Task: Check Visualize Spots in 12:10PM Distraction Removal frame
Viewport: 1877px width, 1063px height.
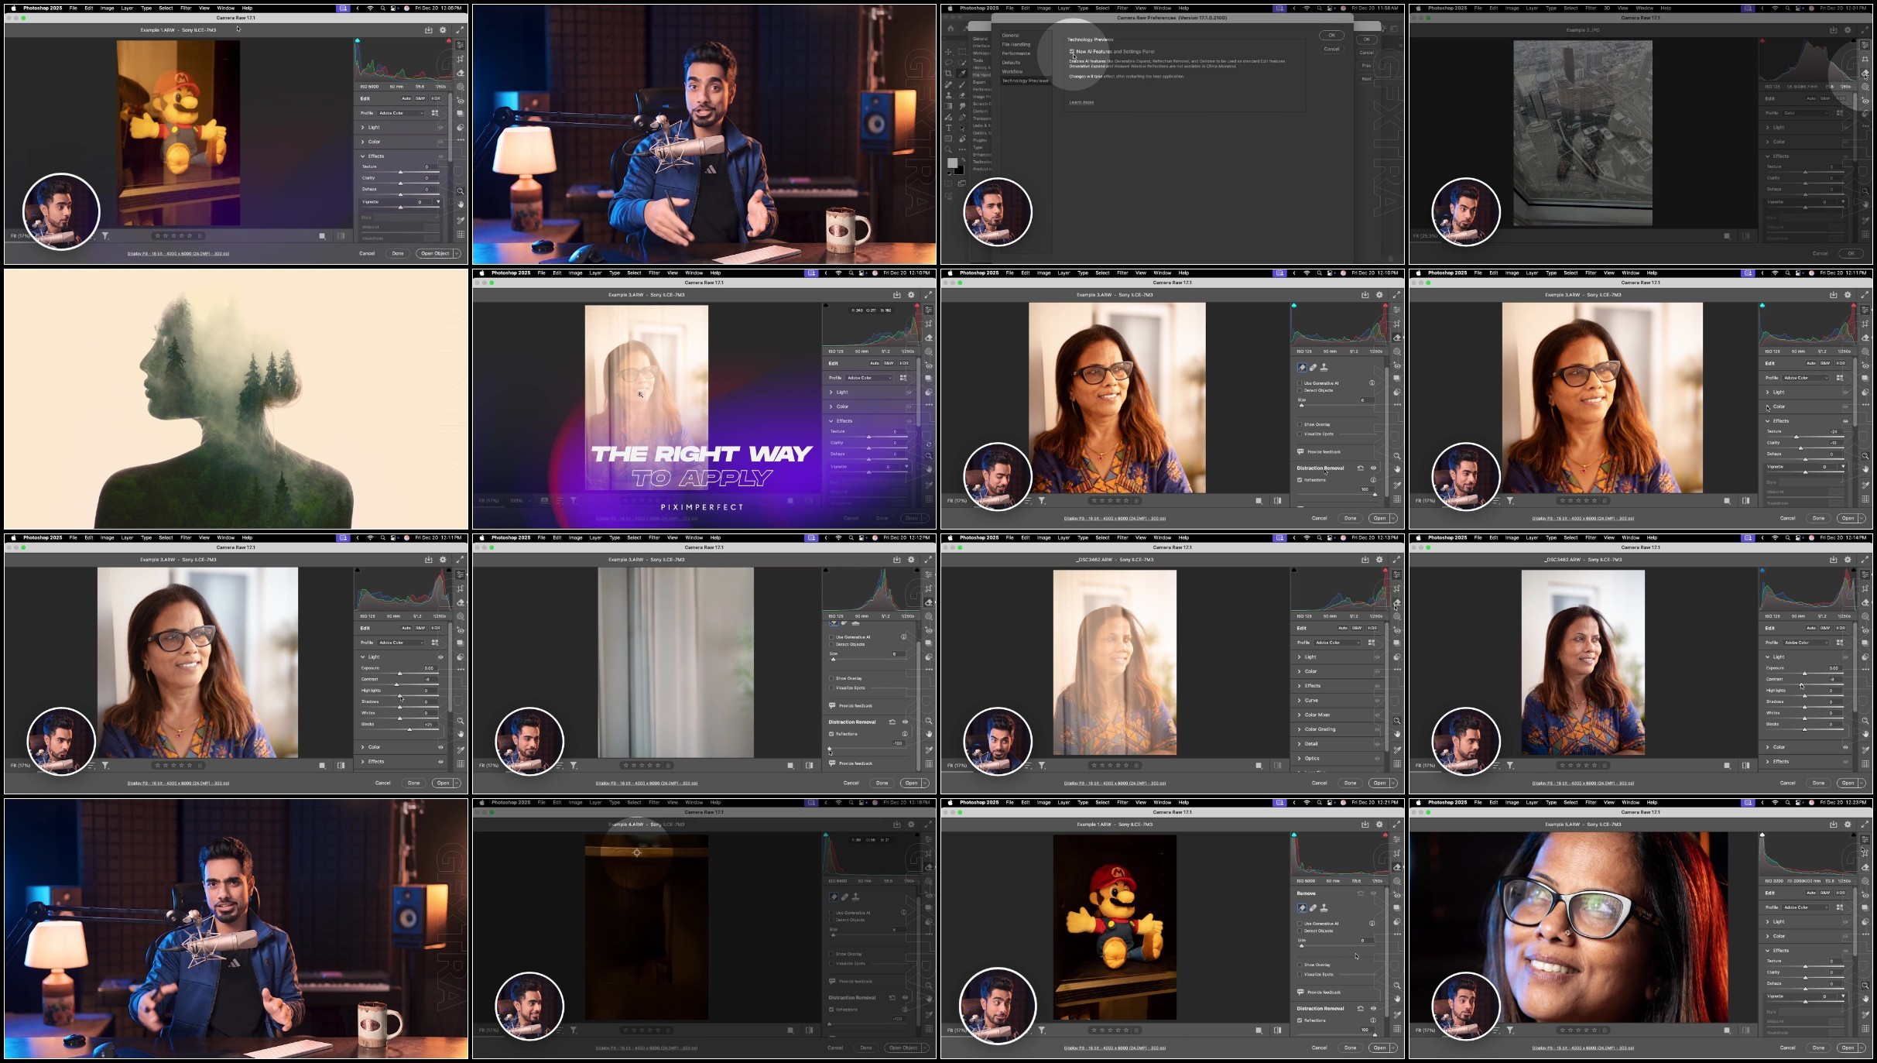Action: (1300, 434)
